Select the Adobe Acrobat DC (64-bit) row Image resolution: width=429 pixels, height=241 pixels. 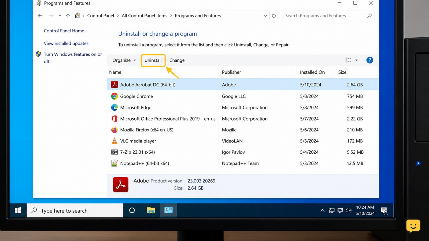click(243, 85)
